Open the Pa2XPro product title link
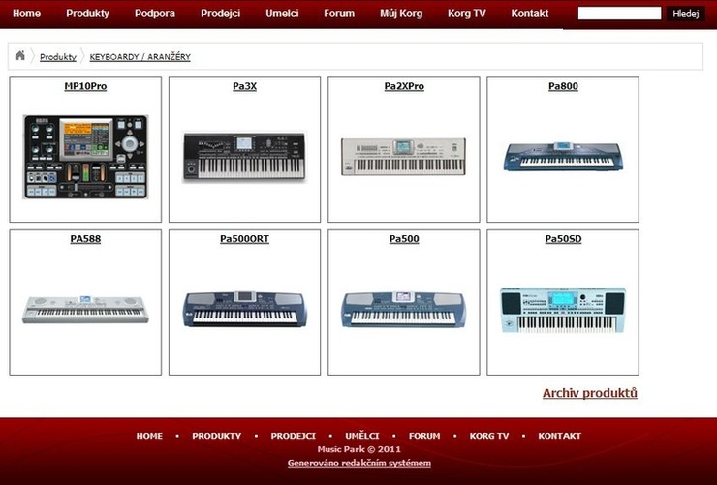The image size is (717, 485). (404, 86)
